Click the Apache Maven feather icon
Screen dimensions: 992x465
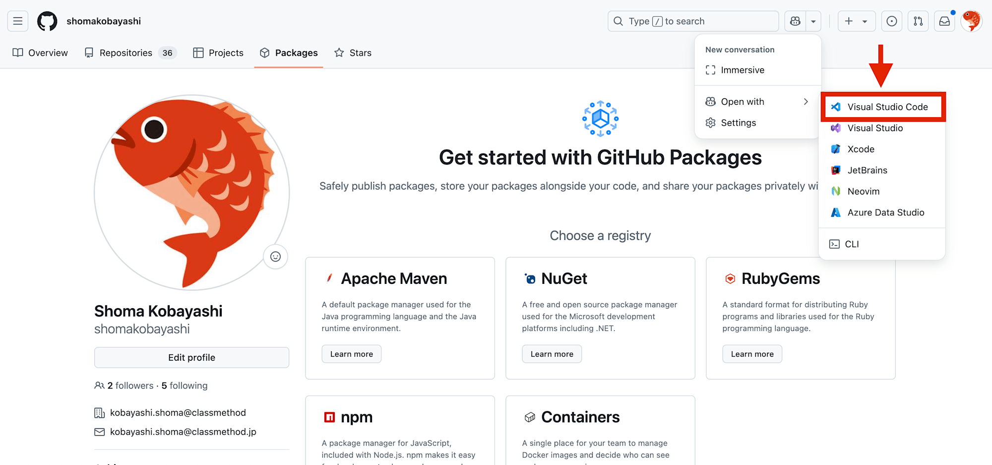329,278
